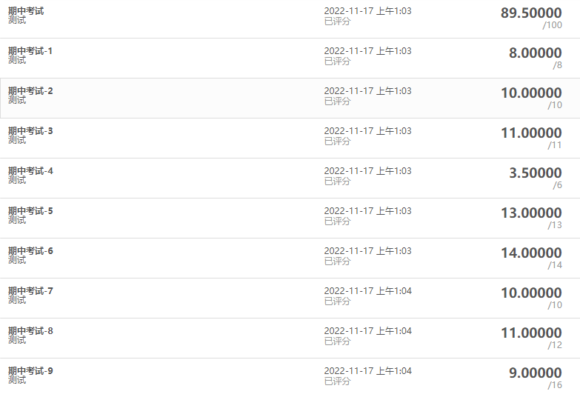Click 已评分 status in 期中考试-4 row
The image size is (580, 397).
(337, 181)
